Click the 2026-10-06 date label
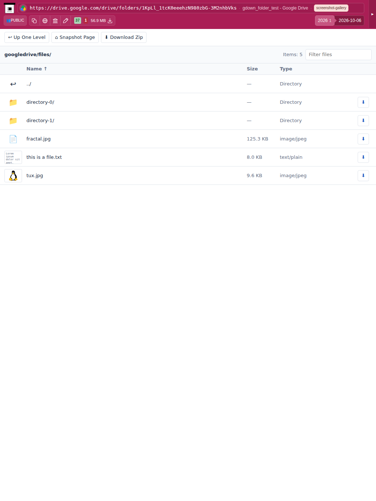376x501 pixels. [350, 21]
